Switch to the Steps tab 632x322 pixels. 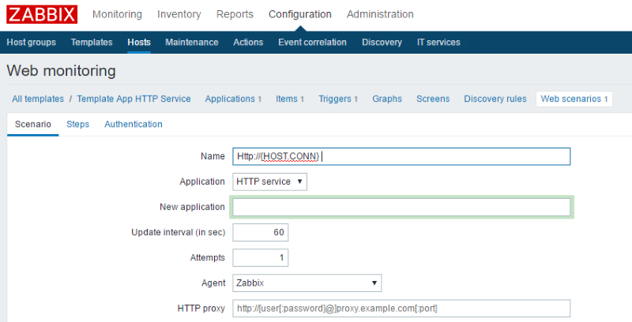77,125
